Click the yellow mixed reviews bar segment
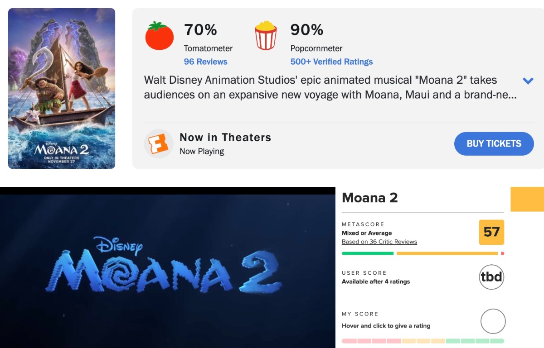The height and width of the screenshot is (348, 544). pos(447,253)
